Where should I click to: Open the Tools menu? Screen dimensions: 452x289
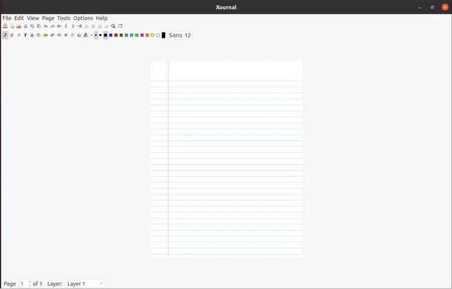(64, 18)
